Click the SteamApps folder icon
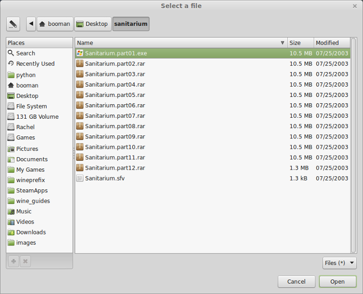The image size is (363, 294). pos(11,190)
